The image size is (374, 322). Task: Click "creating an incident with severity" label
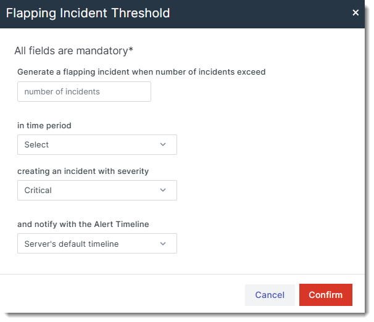(x=83, y=171)
